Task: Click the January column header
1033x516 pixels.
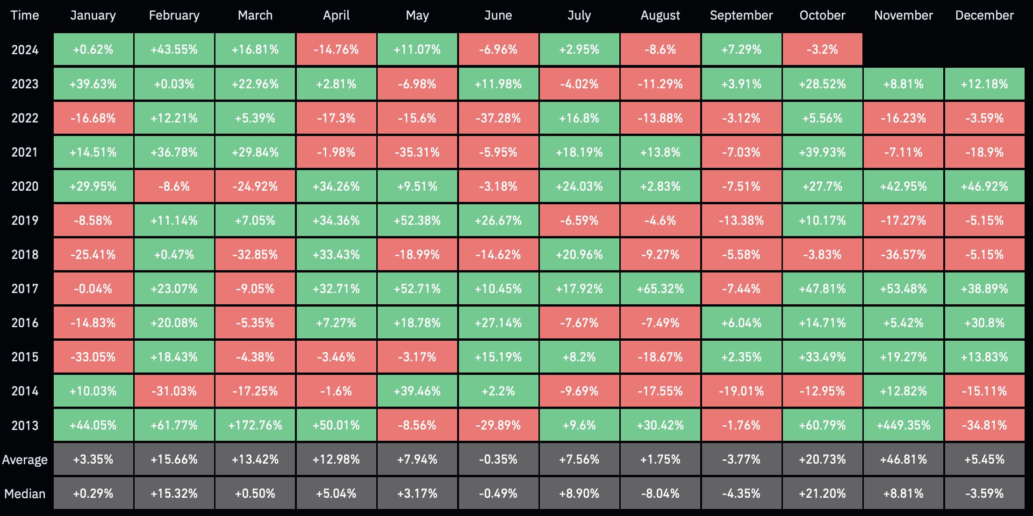Action: click(93, 15)
